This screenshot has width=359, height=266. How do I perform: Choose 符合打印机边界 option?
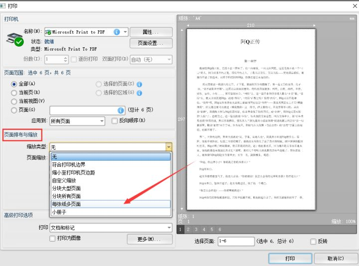point(111,165)
